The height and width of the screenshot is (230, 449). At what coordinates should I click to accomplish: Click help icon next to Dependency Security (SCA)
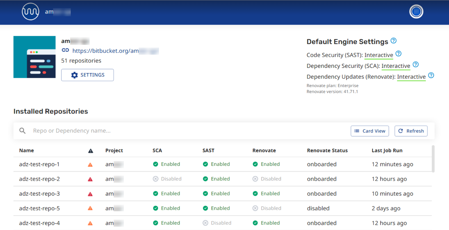tap(416, 65)
